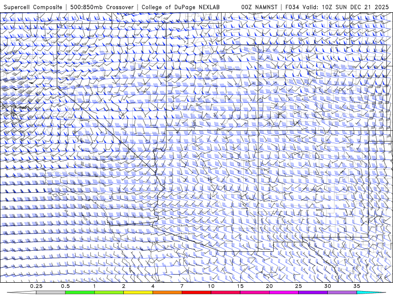Click the 15 label on the color scale
Viewport: 393px width, 295px height.
tap(240, 286)
